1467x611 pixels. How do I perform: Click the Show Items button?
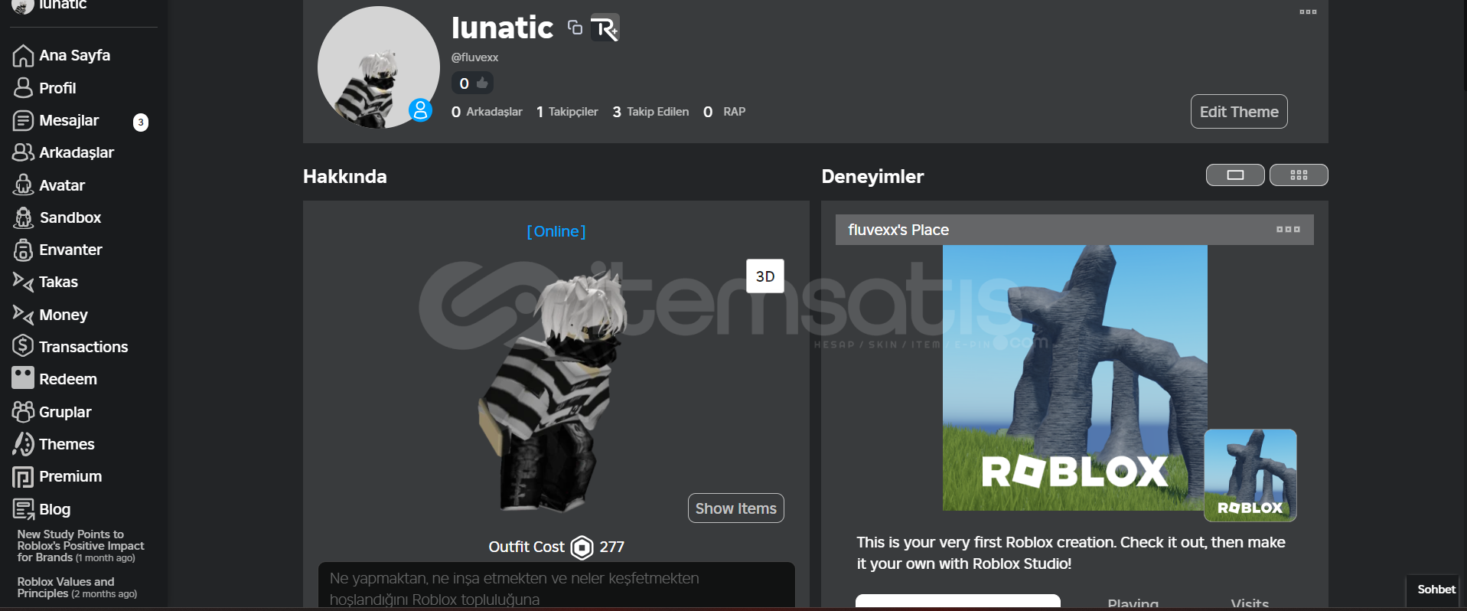(x=736, y=508)
